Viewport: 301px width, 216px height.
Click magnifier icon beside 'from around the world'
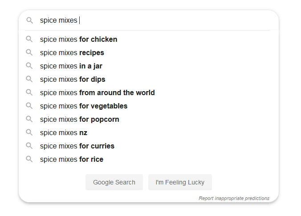click(x=29, y=92)
